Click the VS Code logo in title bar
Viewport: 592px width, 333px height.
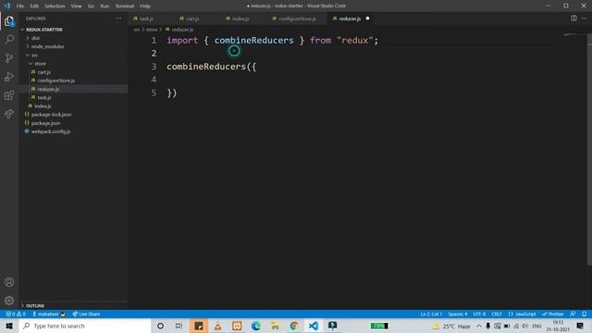pyautogui.click(x=7, y=6)
